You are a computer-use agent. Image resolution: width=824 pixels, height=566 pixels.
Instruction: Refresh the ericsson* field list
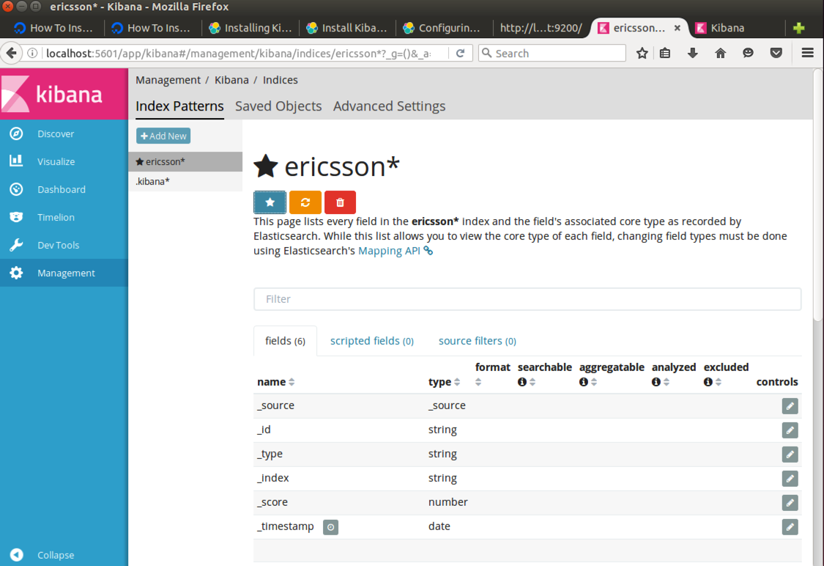pos(305,202)
